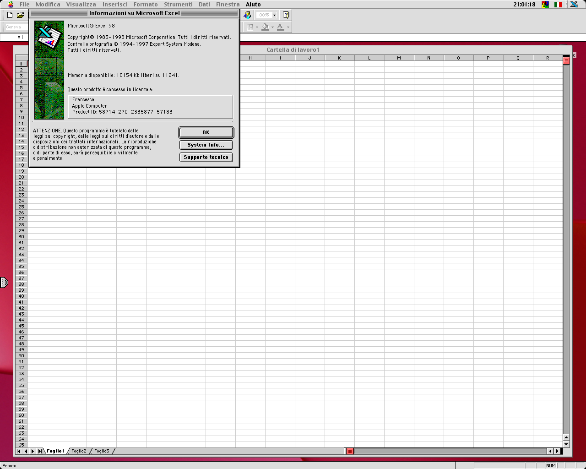The image size is (586, 469).
Task: Switch to the Foglio3 sheet tab
Action: point(102,451)
